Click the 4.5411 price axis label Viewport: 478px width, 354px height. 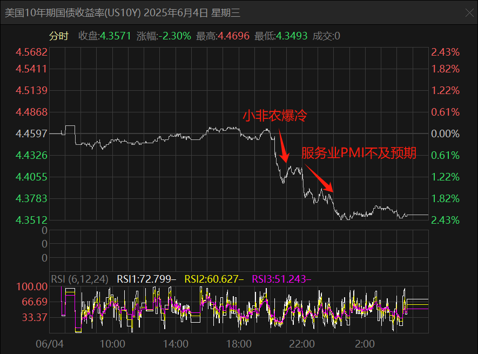[x=32, y=69]
